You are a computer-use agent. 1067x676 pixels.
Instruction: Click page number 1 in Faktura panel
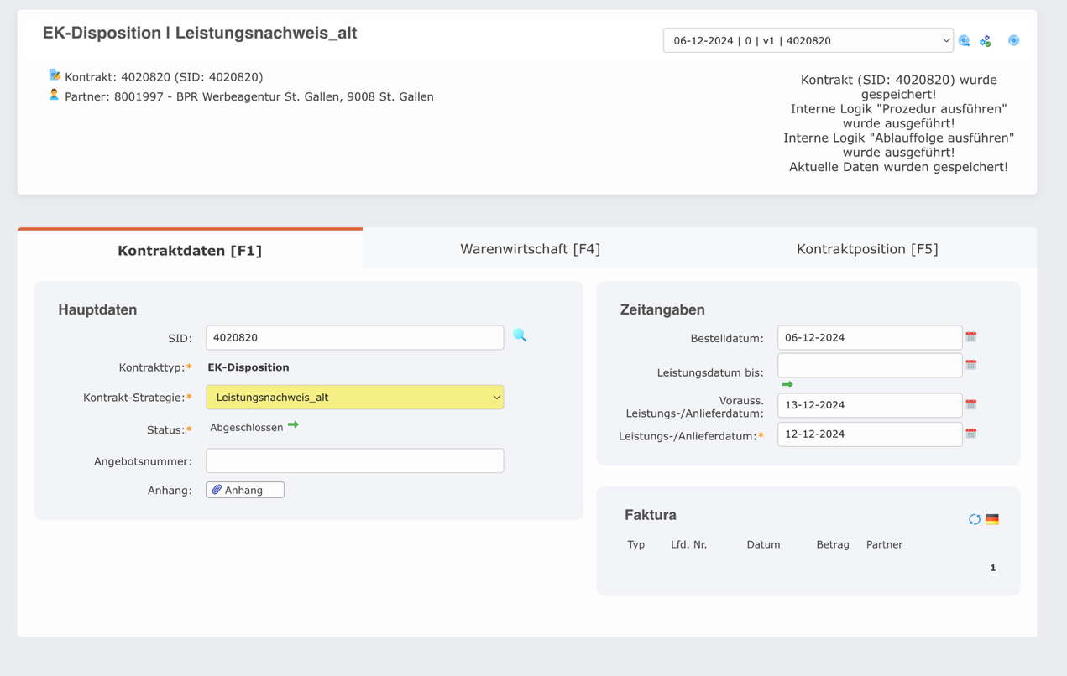(992, 567)
